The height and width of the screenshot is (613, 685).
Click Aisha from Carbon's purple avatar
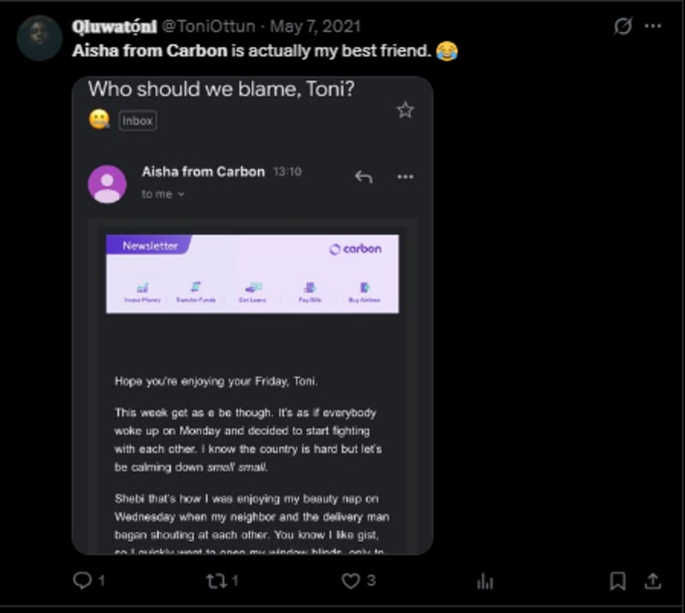pyautogui.click(x=108, y=181)
